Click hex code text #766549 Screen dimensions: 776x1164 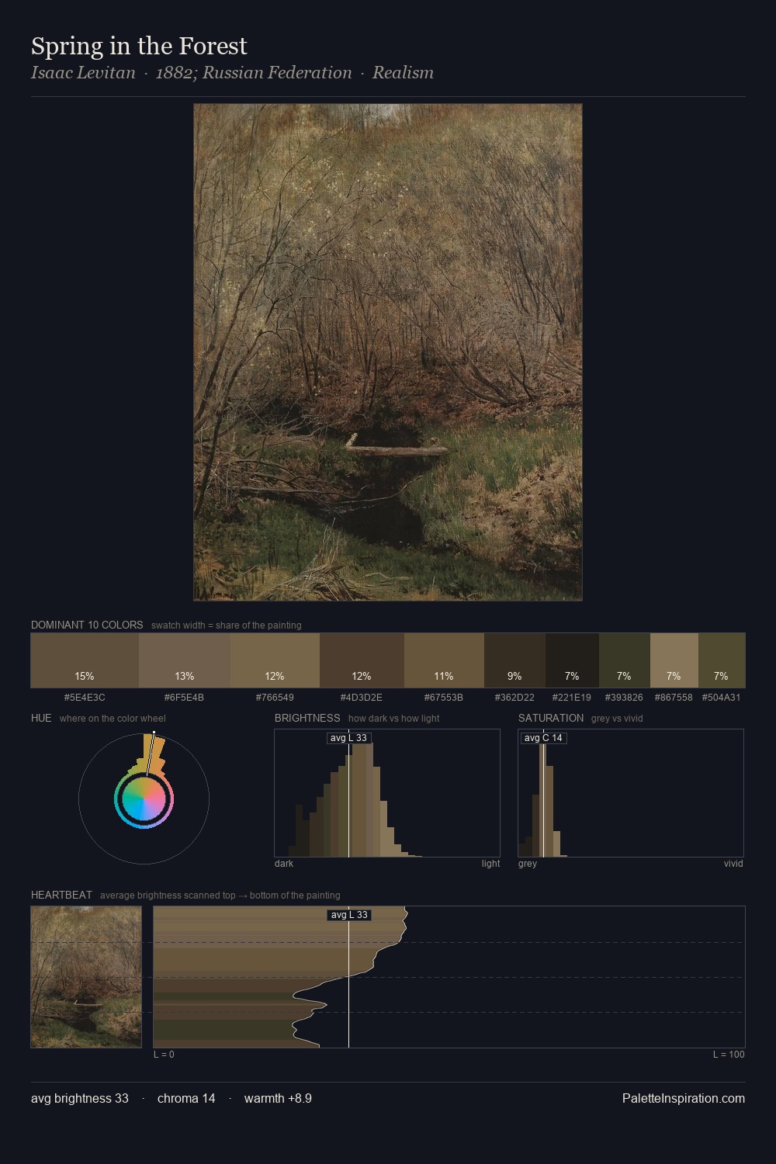(x=275, y=698)
